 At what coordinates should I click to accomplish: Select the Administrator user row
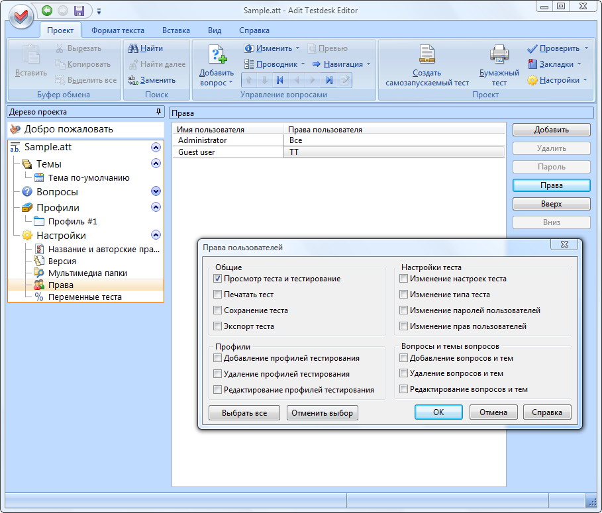click(x=338, y=140)
